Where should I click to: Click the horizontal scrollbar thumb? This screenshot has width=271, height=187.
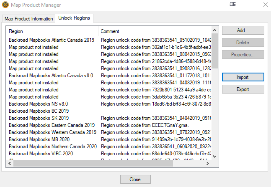pyautogui.click(x=93, y=163)
